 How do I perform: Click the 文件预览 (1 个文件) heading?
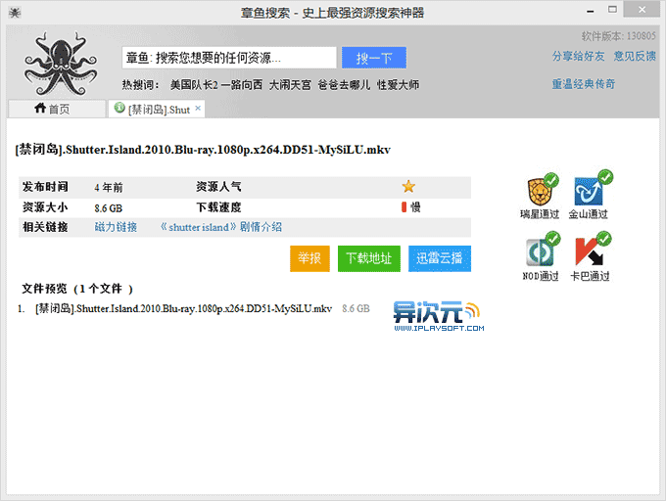coord(77,289)
